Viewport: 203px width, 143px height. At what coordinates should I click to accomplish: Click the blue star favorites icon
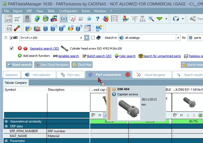click(89, 19)
